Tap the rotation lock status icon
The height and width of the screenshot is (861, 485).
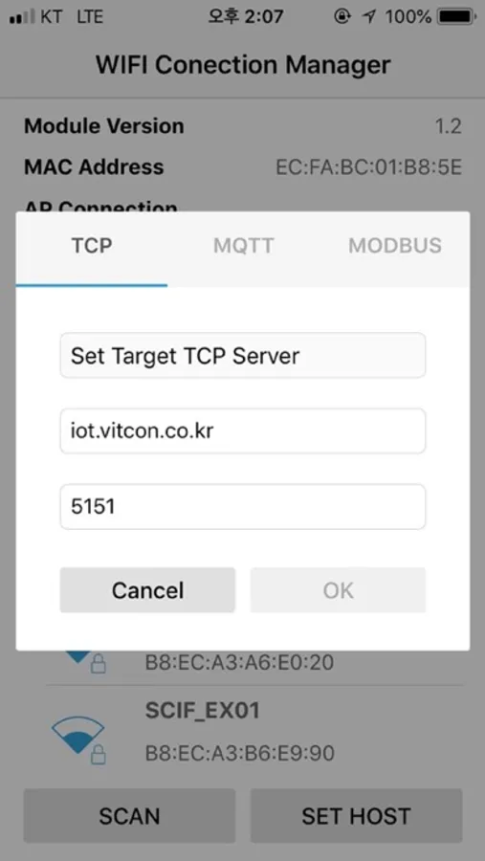(x=342, y=17)
